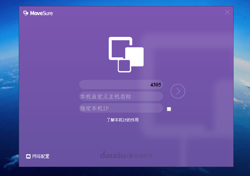Focus the 本机自定义主机名称 input field
The width and height of the screenshot is (250, 176).
coord(121,96)
